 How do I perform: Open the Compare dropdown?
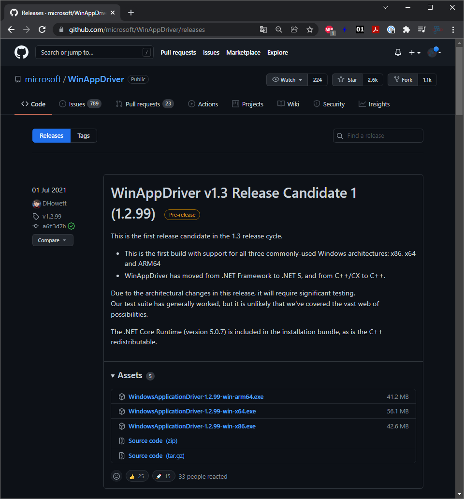point(53,240)
